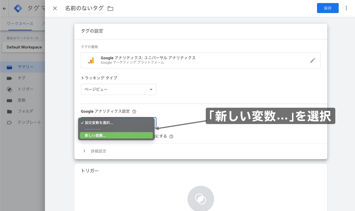Switch to the ワークスペース tab
The width and height of the screenshot is (355, 211).
(x=20, y=24)
